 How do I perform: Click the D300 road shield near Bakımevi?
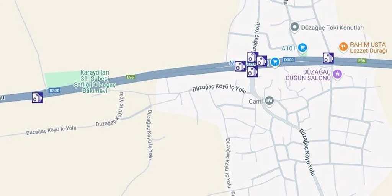coord(54,90)
